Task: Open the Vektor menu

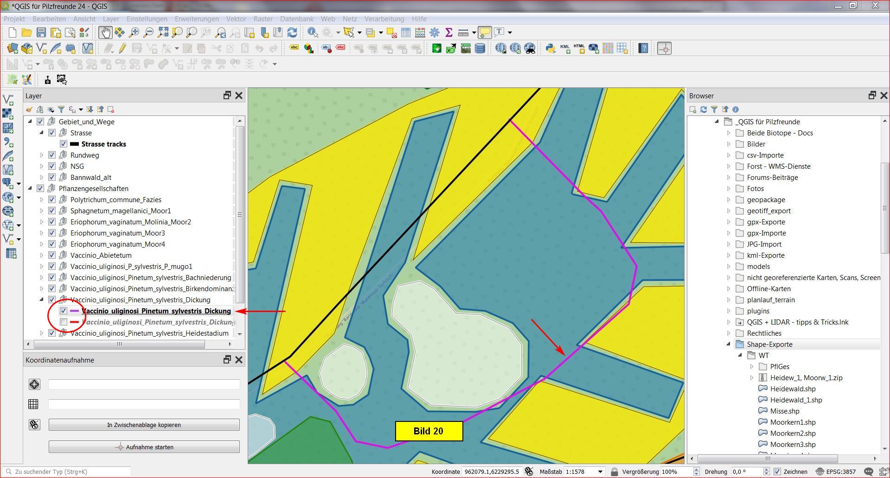Action: (236, 19)
